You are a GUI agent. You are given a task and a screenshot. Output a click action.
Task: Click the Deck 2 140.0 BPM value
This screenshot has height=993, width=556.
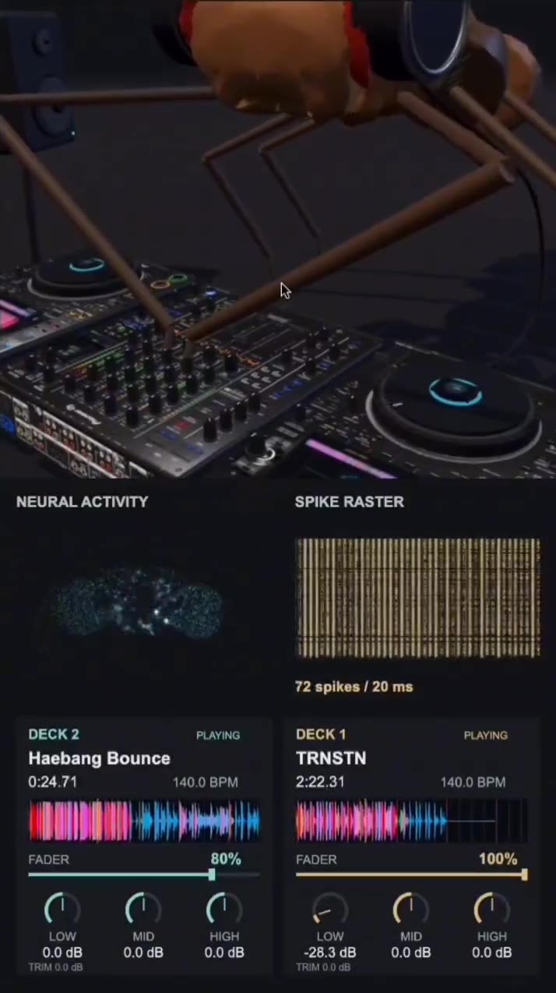click(206, 783)
